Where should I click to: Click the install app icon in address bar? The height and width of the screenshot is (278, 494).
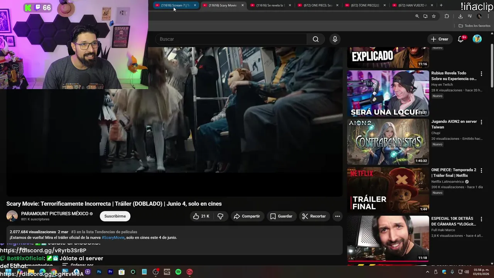425,16
